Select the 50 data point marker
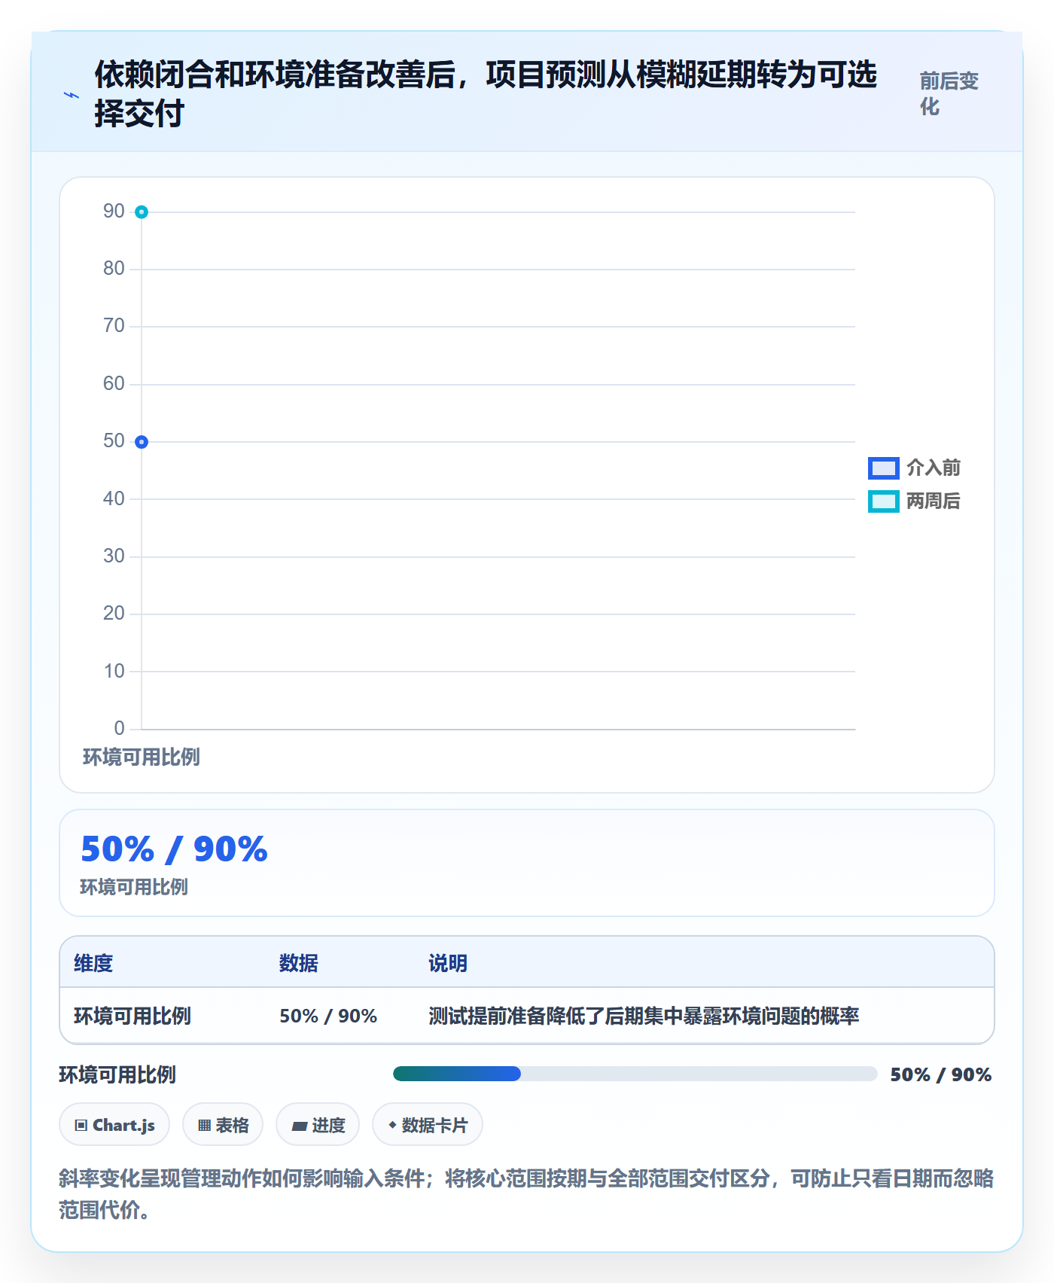 point(142,442)
